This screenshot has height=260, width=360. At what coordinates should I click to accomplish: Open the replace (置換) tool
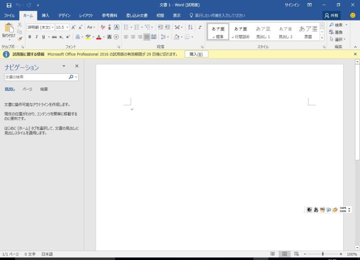click(x=335, y=32)
